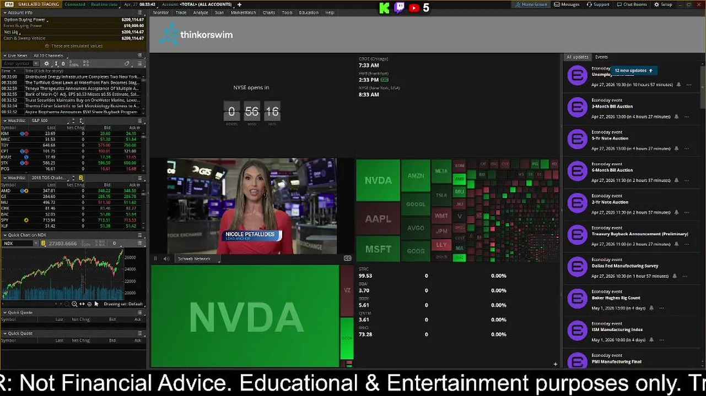Screen dimensions: 706x396
Task: Click the Econoday logo for Baker Hughes Rig Count
Action: pyautogui.click(x=577, y=299)
